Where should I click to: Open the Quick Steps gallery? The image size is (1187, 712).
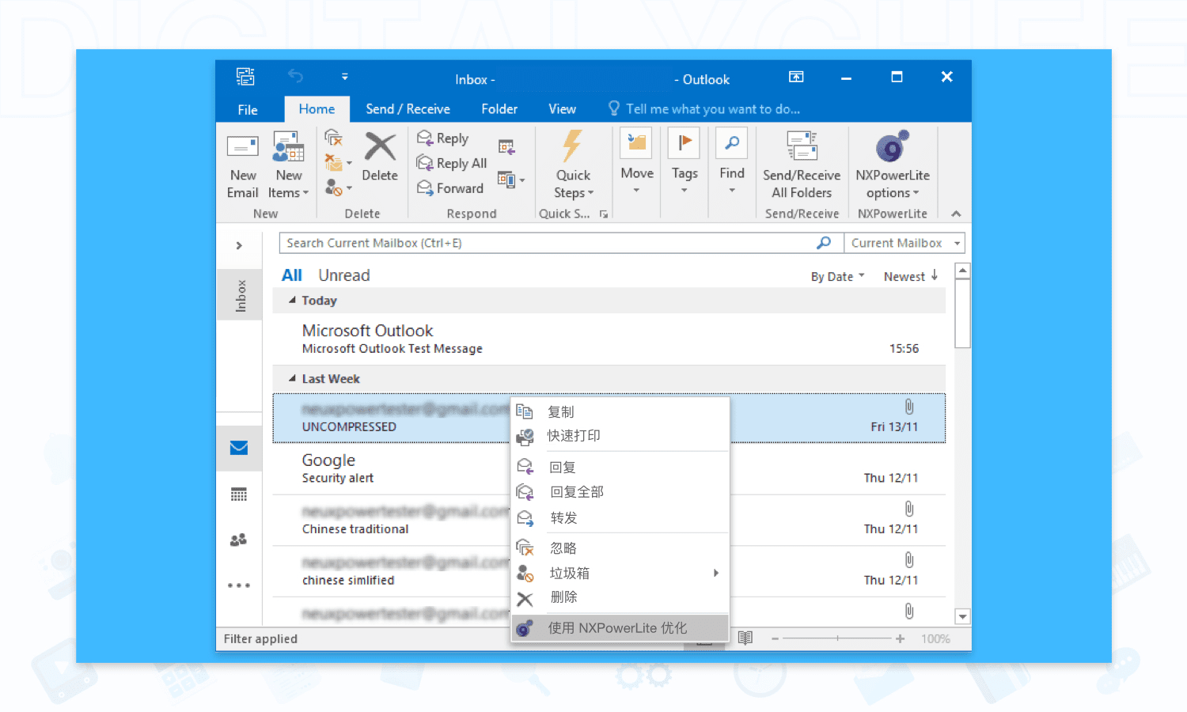[x=573, y=165]
